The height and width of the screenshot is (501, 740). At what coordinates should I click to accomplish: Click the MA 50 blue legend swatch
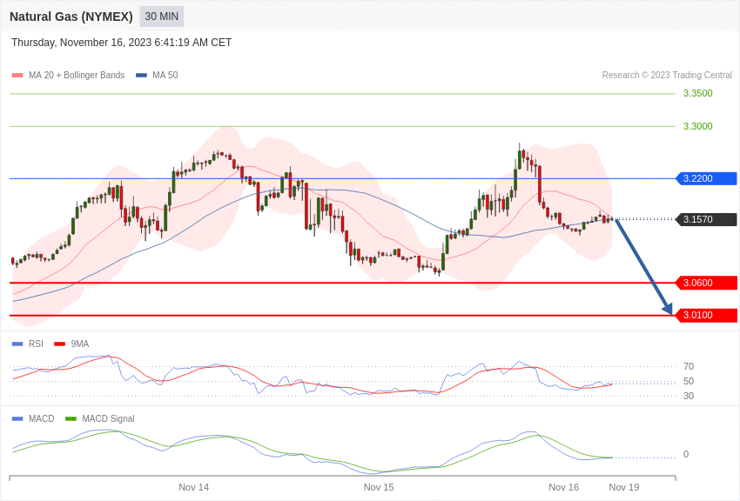pos(141,75)
